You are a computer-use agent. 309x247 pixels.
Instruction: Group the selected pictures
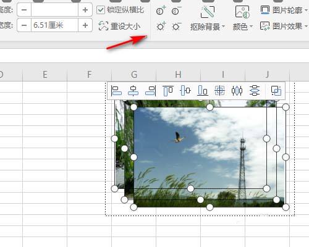(x=276, y=91)
